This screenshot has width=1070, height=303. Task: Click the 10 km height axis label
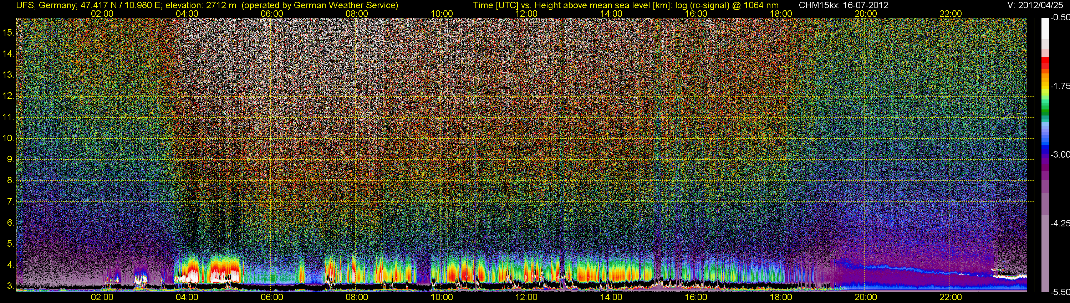8,138
